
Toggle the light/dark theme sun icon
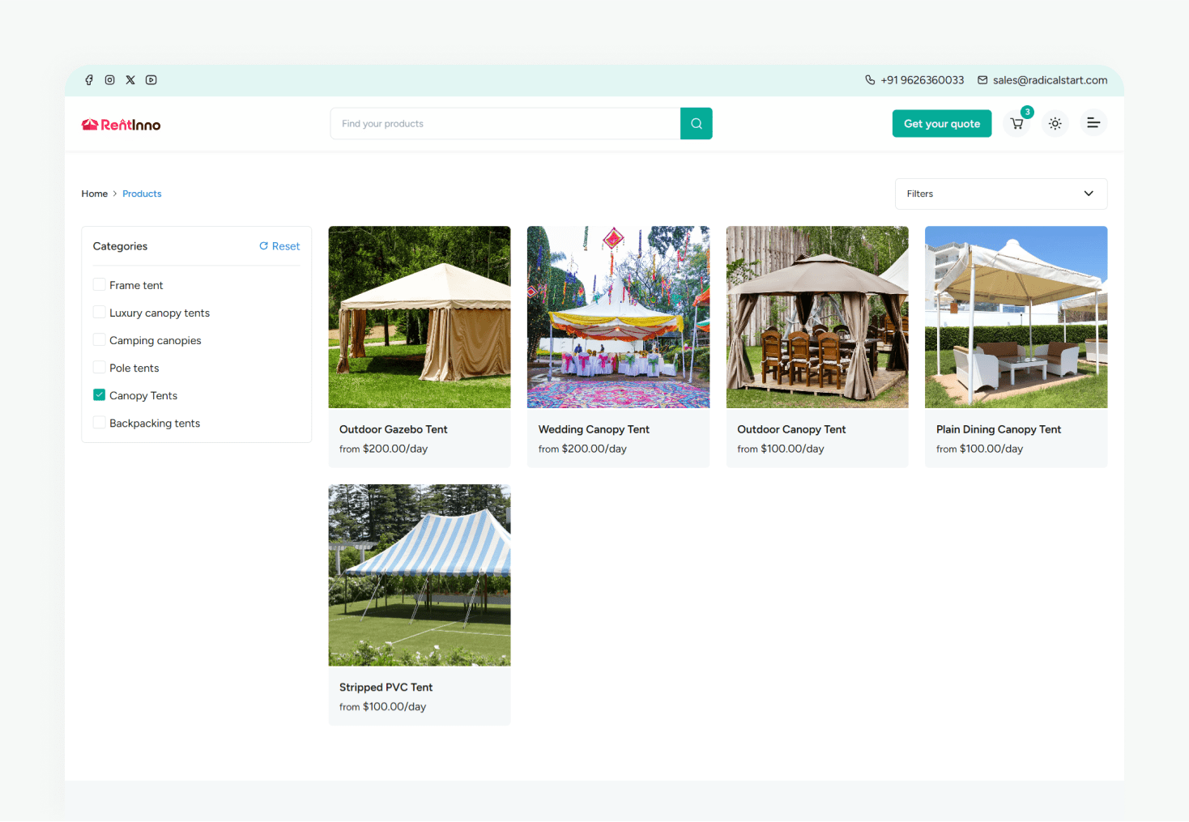point(1055,124)
